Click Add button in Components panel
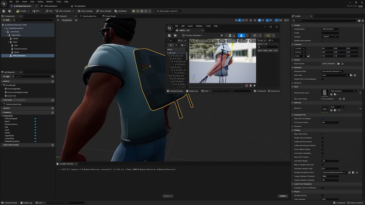This screenshot has height=205, width=365. coord(6,20)
